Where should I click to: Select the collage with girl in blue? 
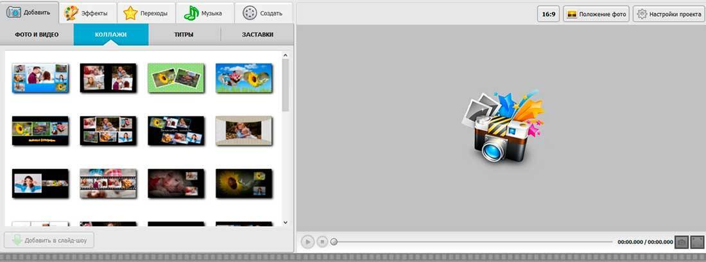click(x=40, y=183)
